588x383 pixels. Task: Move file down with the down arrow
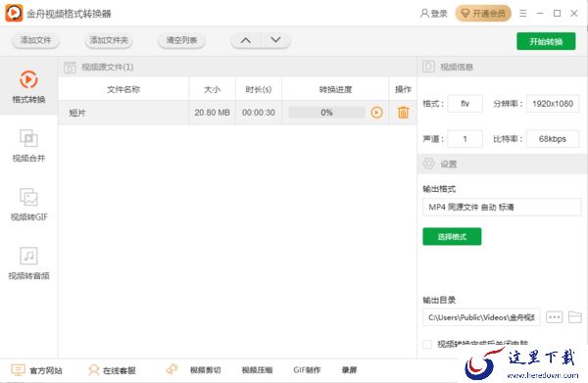click(x=275, y=40)
